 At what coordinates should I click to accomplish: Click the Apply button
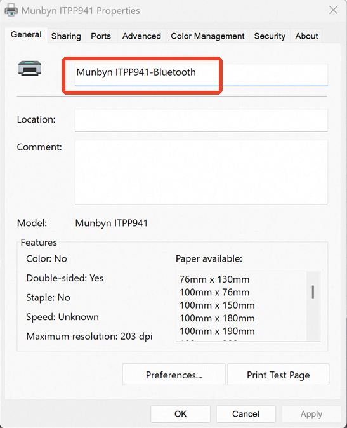311,414
